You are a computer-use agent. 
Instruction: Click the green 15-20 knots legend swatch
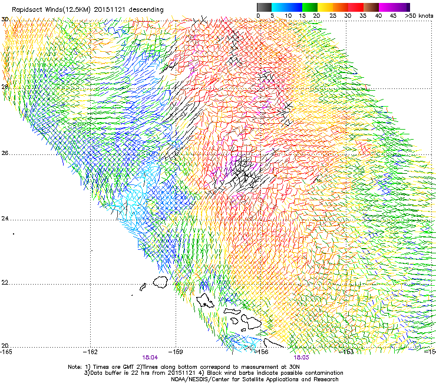point(310,7)
